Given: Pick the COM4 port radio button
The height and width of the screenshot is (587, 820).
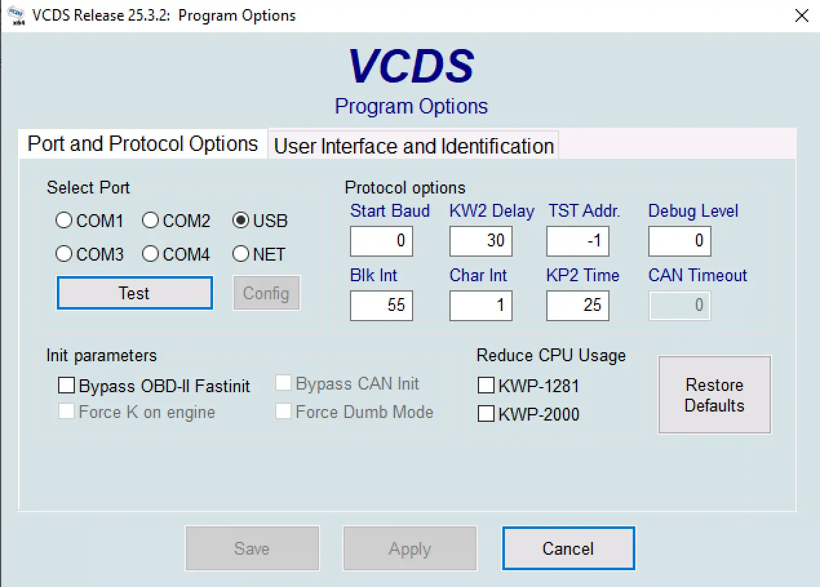Looking at the screenshot, I should [x=150, y=254].
